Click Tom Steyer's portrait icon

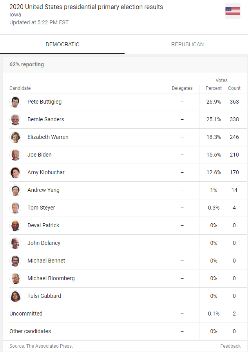coord(15,208)
